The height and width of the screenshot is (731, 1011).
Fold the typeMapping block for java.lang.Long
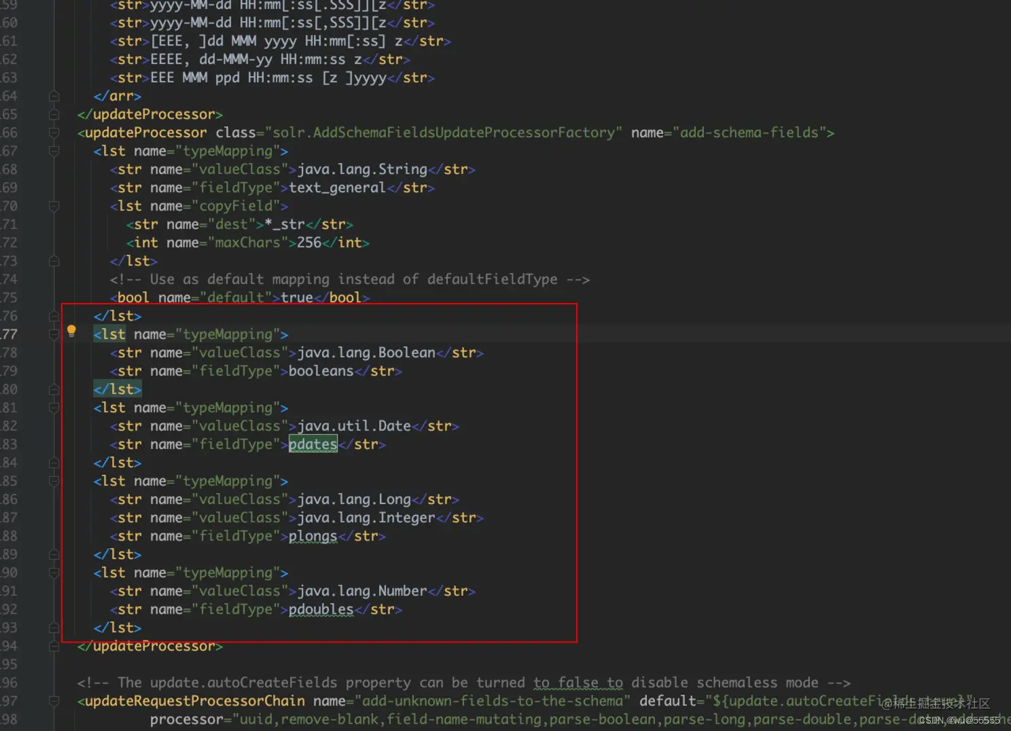(x=54, y=481)
